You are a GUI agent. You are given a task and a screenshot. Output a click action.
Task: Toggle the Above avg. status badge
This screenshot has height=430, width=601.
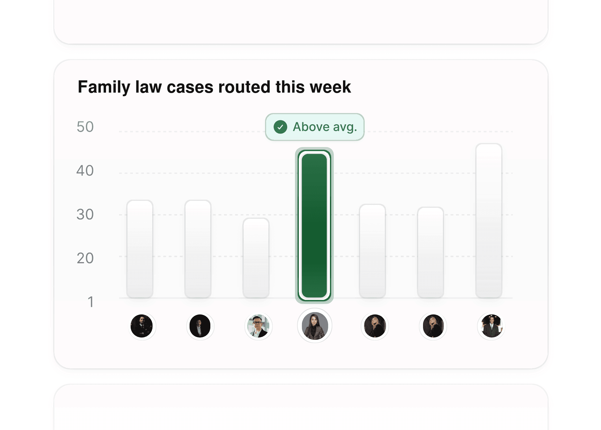pos(314,127)
